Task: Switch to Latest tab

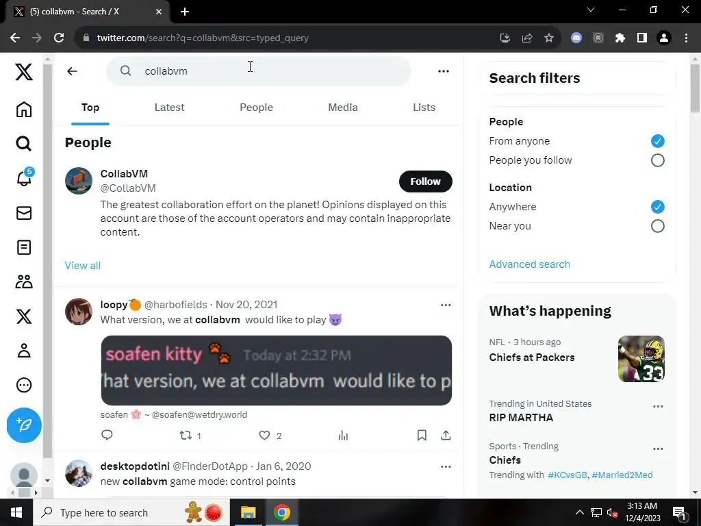Action: [170, 108]
